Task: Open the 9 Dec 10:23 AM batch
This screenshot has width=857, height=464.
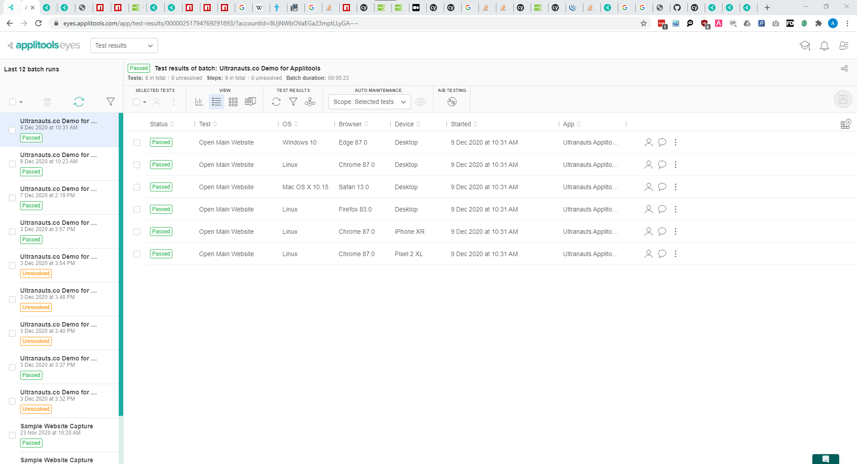Action: coord(59,164)
